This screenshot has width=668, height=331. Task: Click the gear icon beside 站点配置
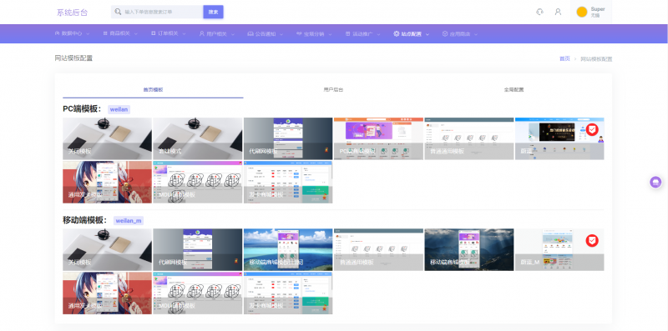tap(396, 33)
